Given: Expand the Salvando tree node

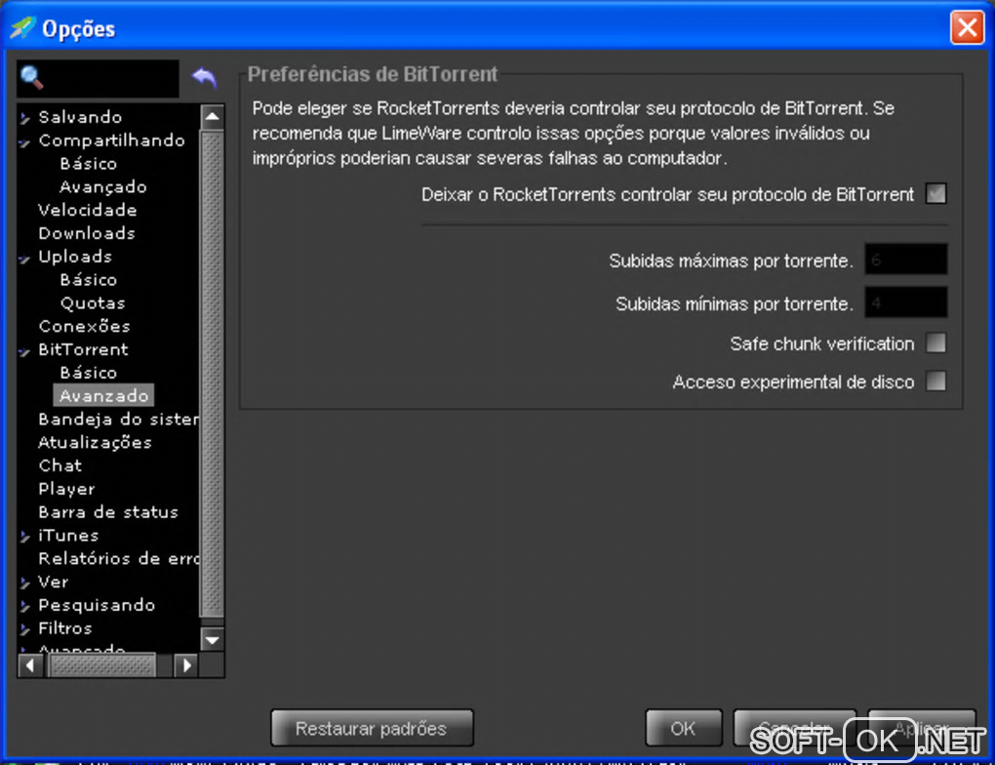Looking at the screenshot, I should point(24,117).
